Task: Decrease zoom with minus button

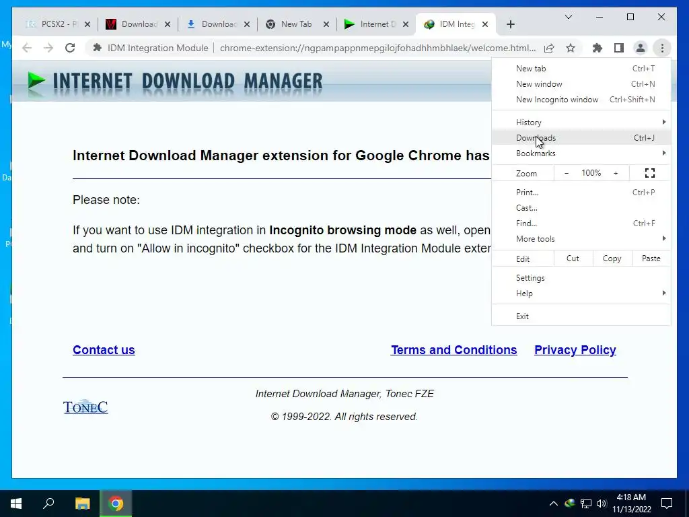Action: 567,173
